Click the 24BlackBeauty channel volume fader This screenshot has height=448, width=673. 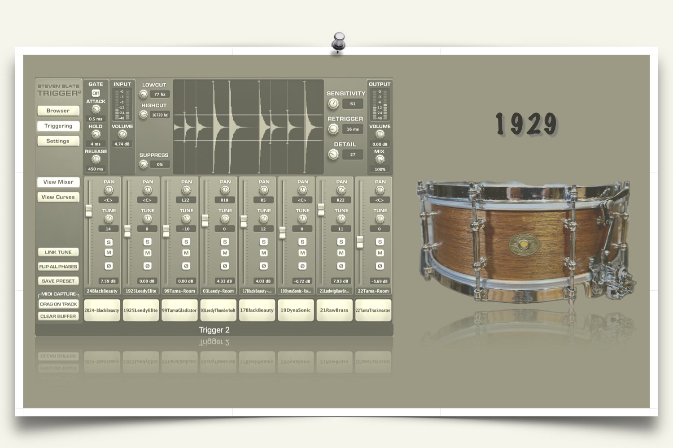pos(89,211)
